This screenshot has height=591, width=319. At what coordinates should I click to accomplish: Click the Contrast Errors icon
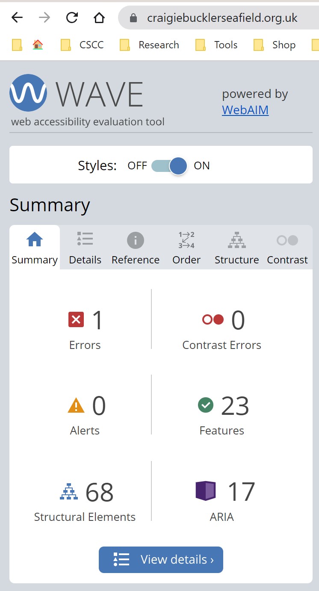(213, 319)
